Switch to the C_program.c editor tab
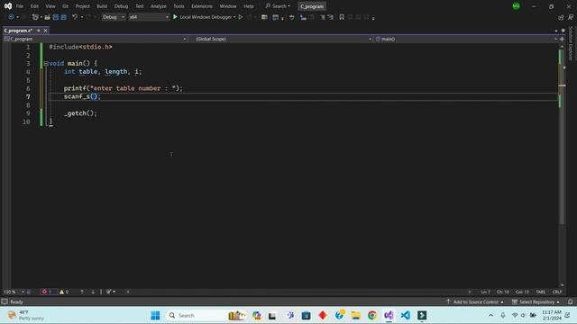Screen dimensions: 577x324 pos(18,31)
